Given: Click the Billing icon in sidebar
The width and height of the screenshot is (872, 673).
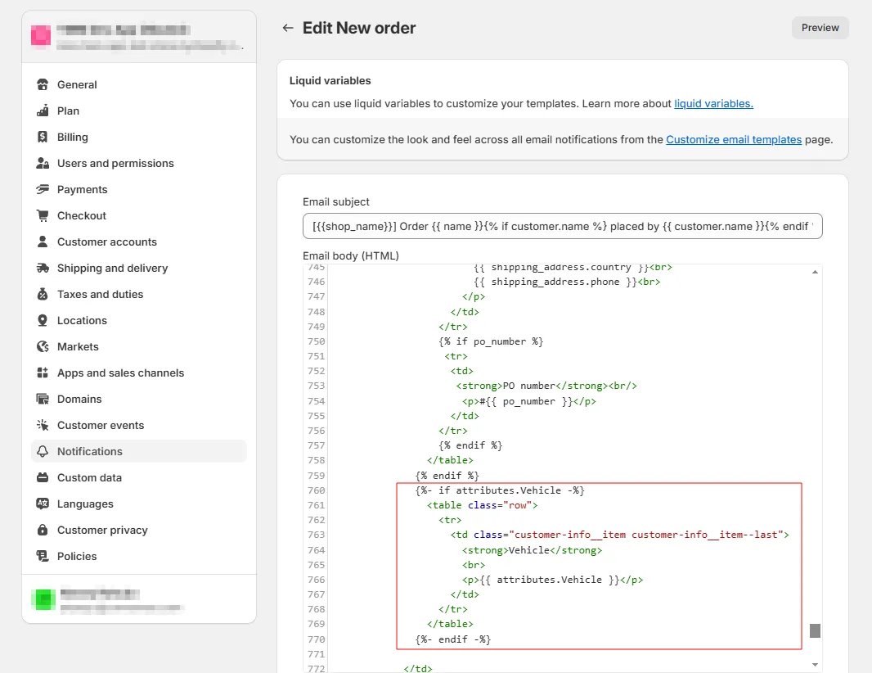Looking at the screenshot, I should coord(43,137).
